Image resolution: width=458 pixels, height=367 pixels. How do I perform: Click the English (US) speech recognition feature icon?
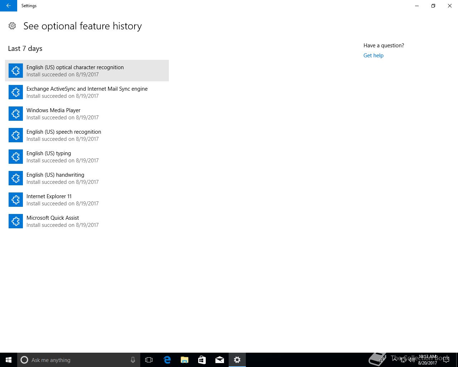coord(16,135)
